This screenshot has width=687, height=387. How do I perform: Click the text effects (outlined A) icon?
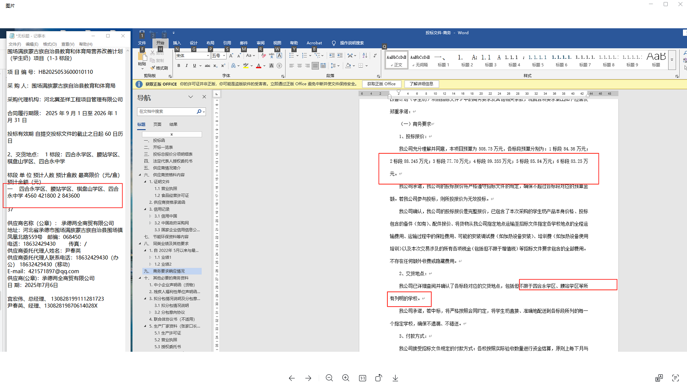(233, 66)
